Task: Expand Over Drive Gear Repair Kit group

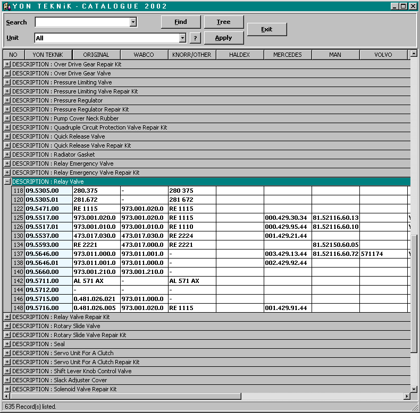Action: point(7,64)
